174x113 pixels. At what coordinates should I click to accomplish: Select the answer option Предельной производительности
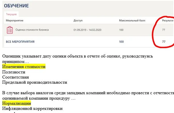[x=35, y=82]
